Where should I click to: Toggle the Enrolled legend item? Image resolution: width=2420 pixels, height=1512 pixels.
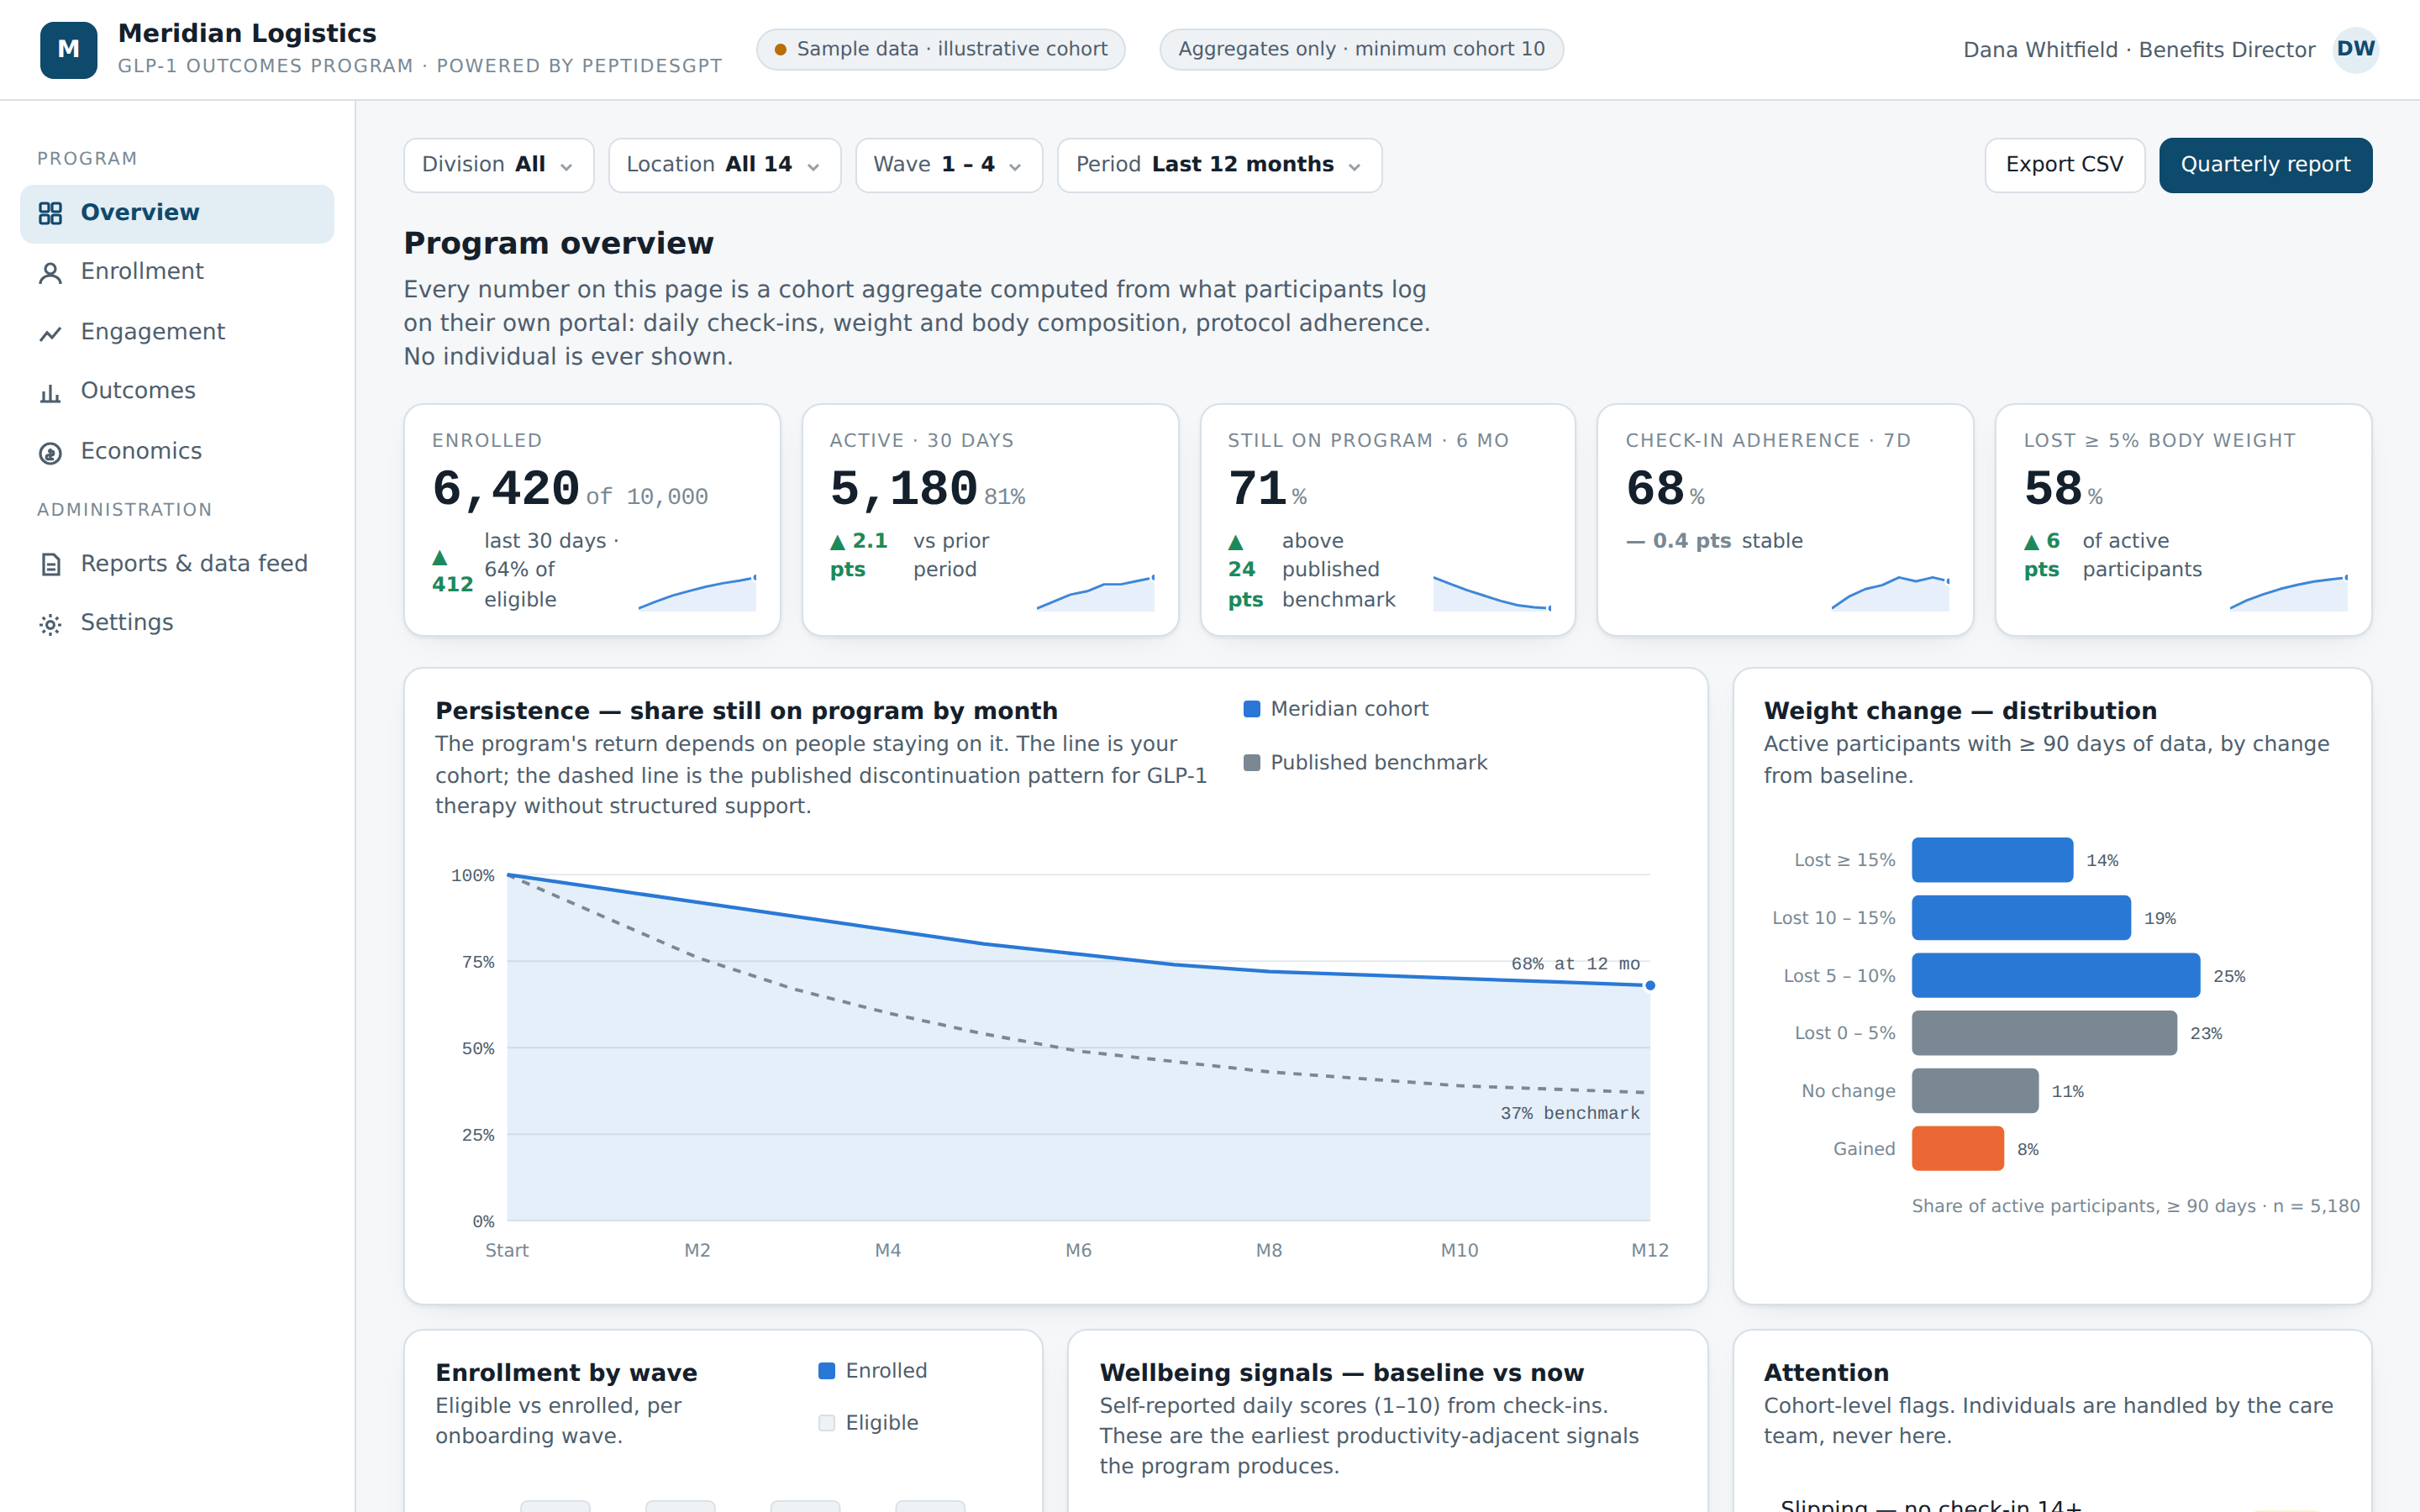tap(873, 1371)
